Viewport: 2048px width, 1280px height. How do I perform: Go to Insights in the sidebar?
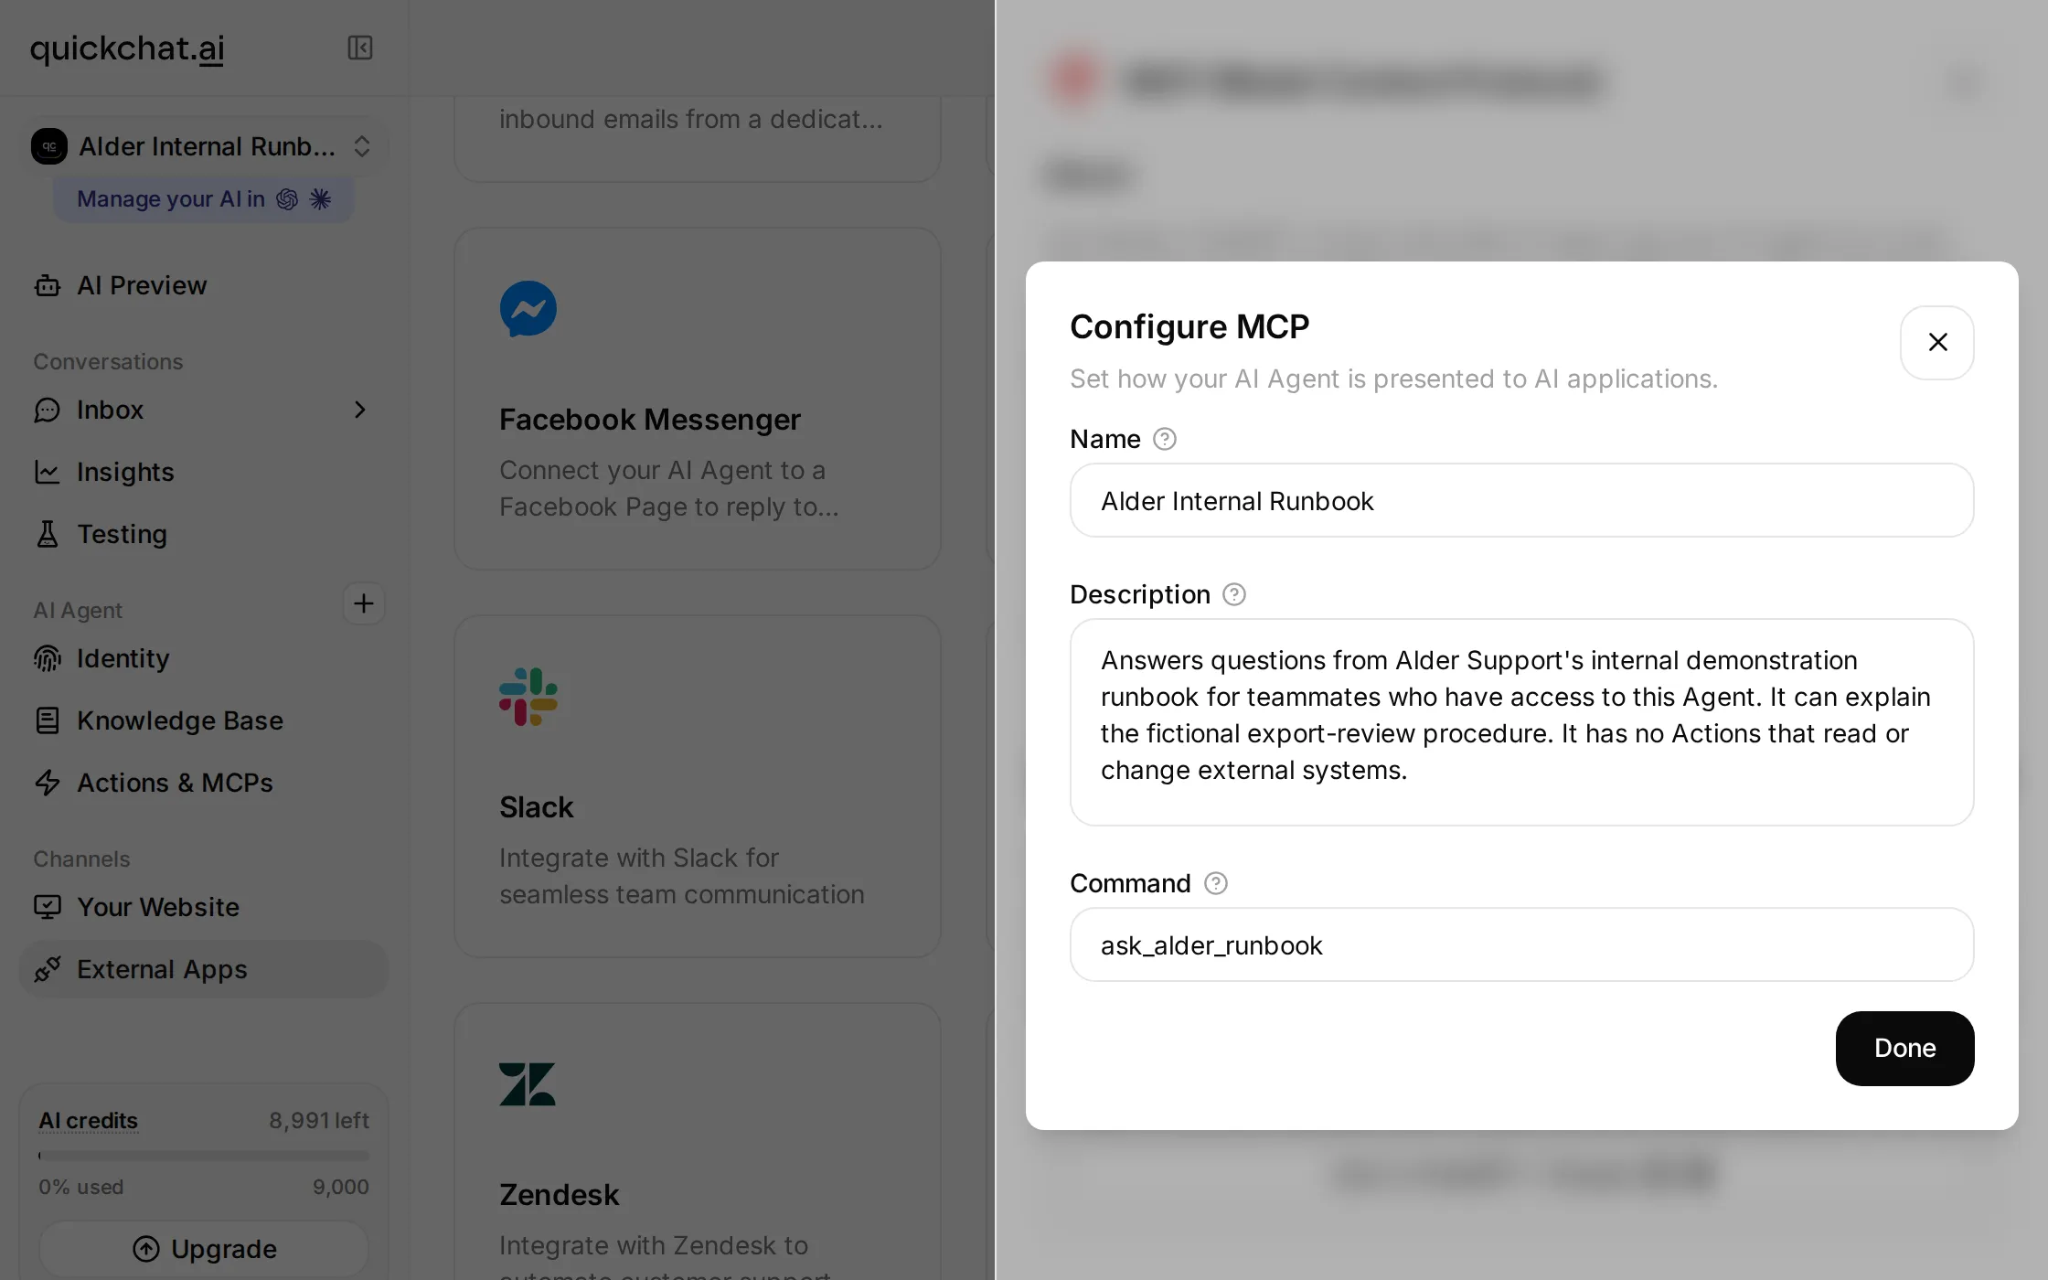point(203,472)
